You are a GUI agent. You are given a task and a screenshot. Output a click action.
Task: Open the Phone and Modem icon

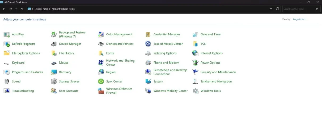tap(148, 63)
